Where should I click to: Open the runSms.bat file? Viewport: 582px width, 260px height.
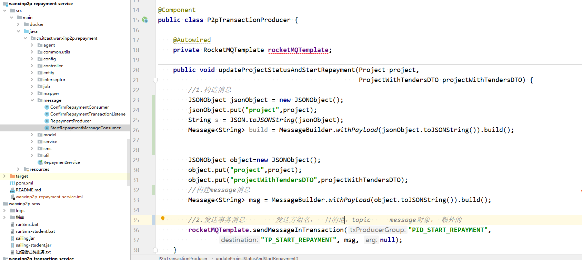tap(27, 224)
